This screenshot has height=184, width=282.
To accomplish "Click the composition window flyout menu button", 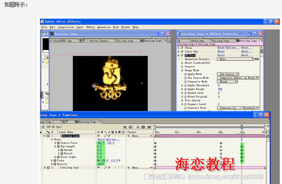I will pos(169,41).
